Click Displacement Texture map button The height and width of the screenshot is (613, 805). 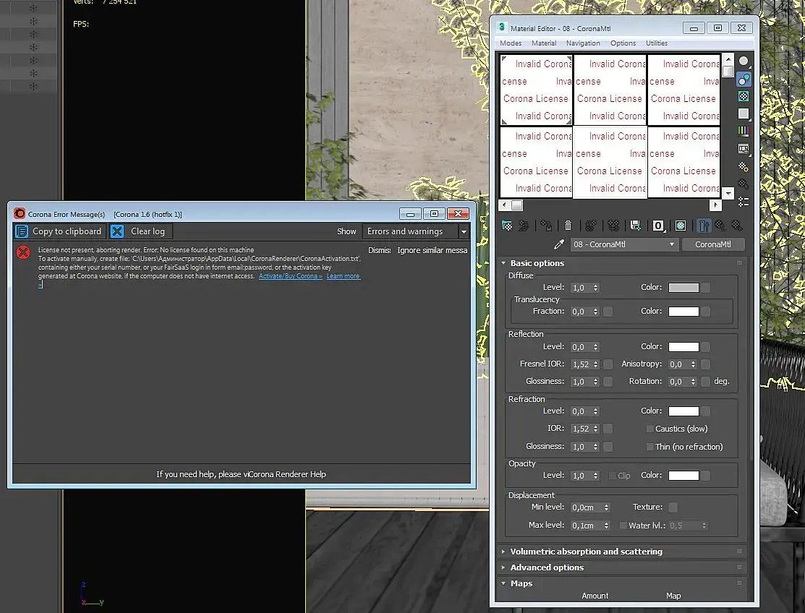coord(673,507)
